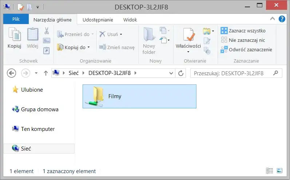
Task: Click the refresh button beside address bar
Action: coord(181,73)
